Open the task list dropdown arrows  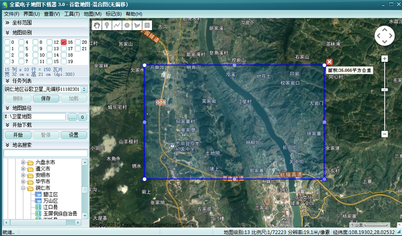[84, 90]
